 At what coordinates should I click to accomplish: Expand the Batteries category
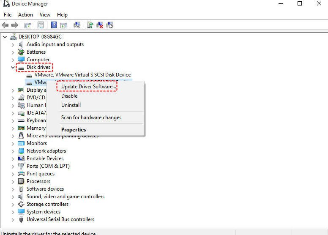click(x=13, y=52)
